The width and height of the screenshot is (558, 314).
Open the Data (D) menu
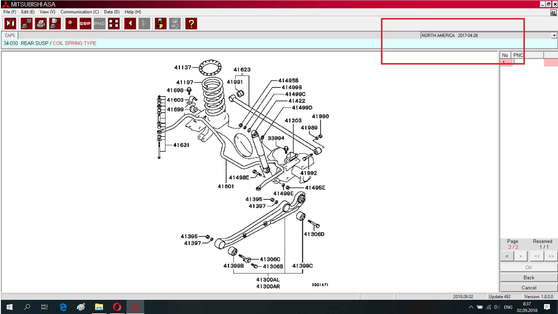112,12
